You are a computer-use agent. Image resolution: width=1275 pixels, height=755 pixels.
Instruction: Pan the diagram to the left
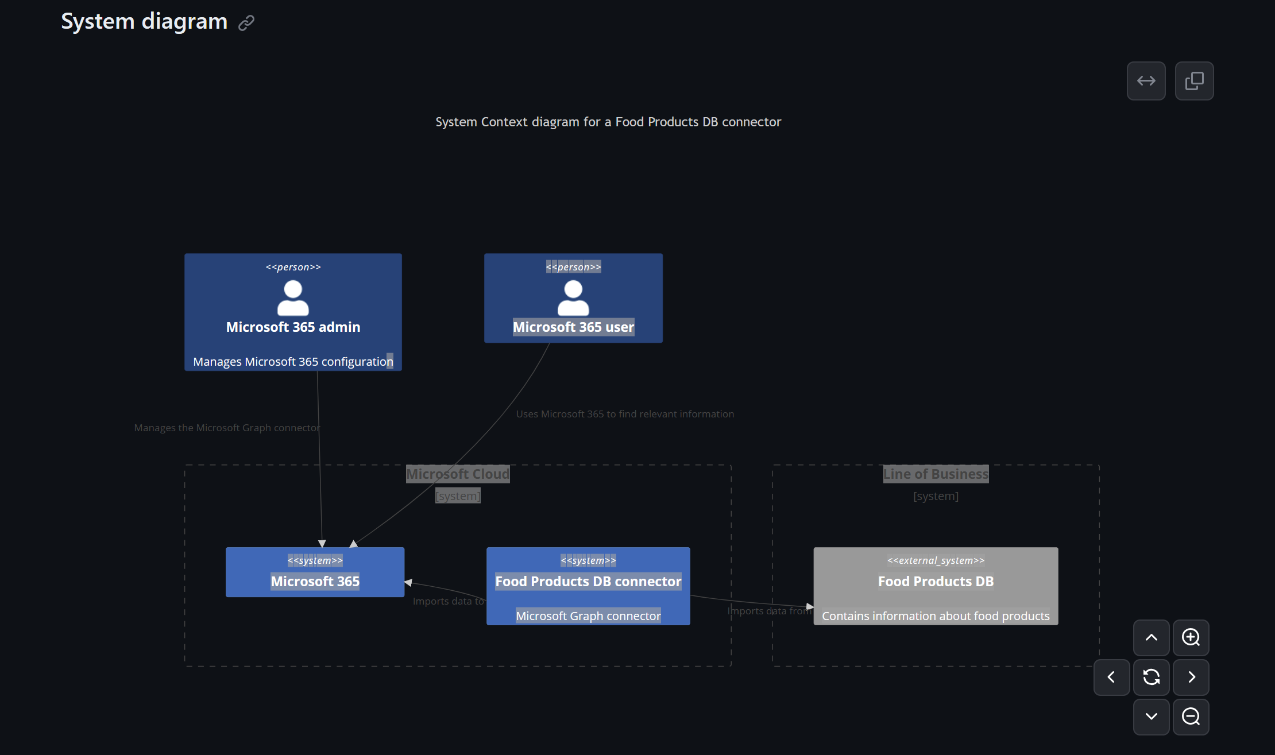[1111, 677]
